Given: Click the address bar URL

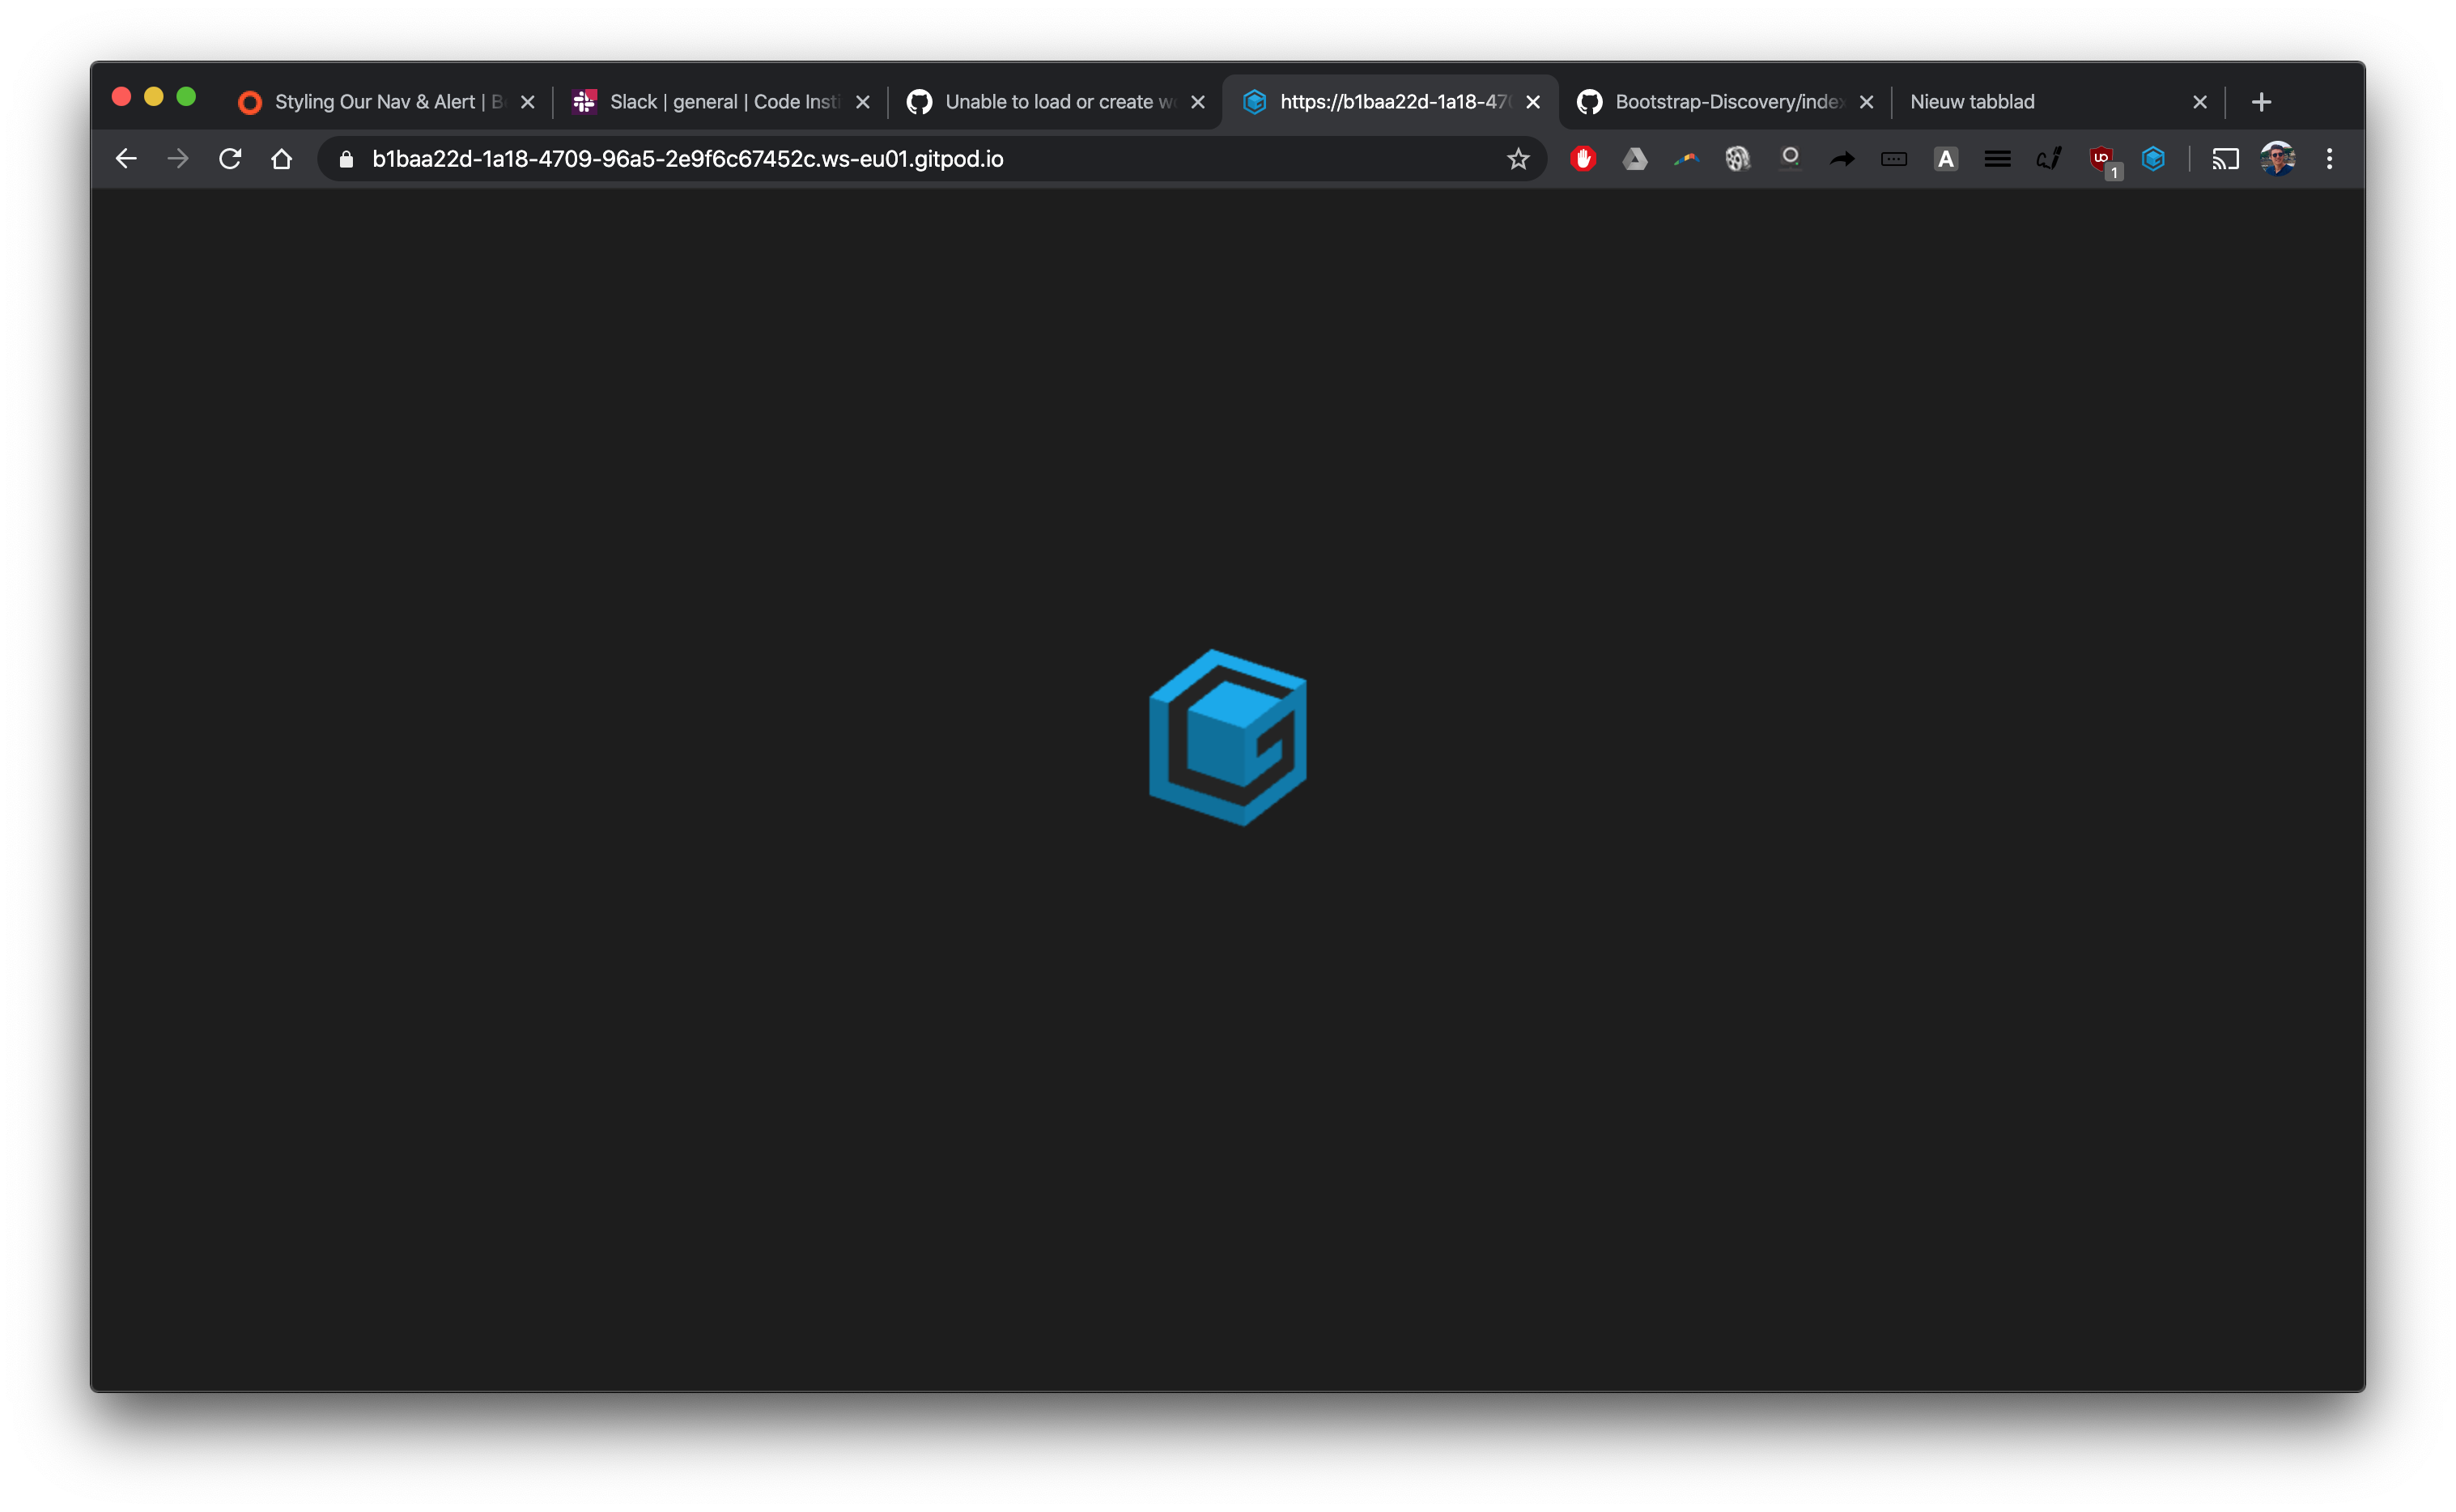Looking at the screenshot, I should 687,158.
